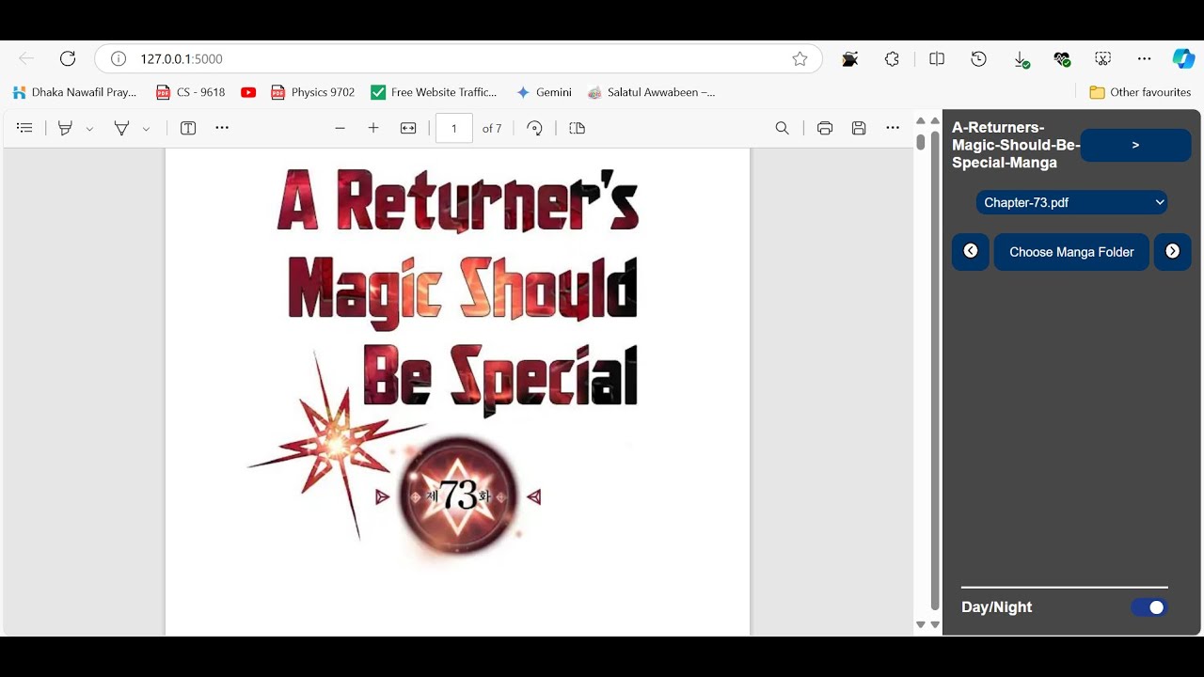The image size is (1204, 677).
Task: Open the Copilot sidebar
Action: pos(1183,58)
